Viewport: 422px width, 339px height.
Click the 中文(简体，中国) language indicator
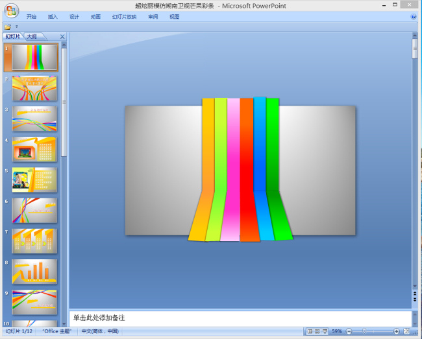pos(100,331)
